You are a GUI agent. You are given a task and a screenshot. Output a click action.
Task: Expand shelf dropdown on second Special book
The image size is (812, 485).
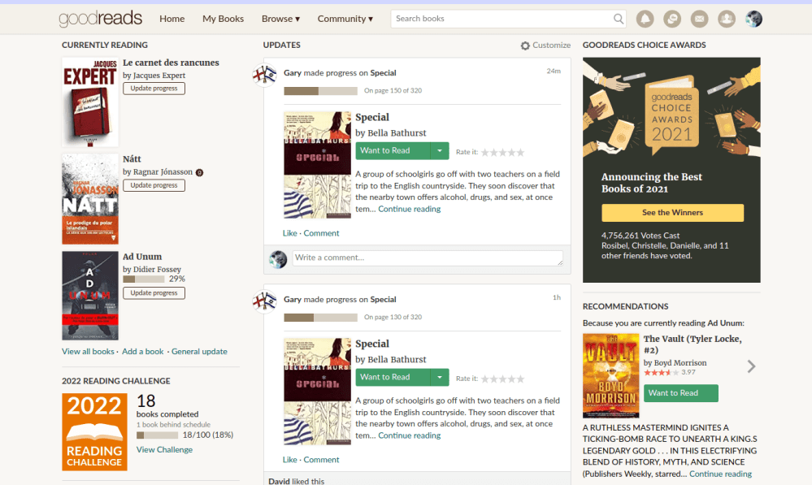coord(439,377)
